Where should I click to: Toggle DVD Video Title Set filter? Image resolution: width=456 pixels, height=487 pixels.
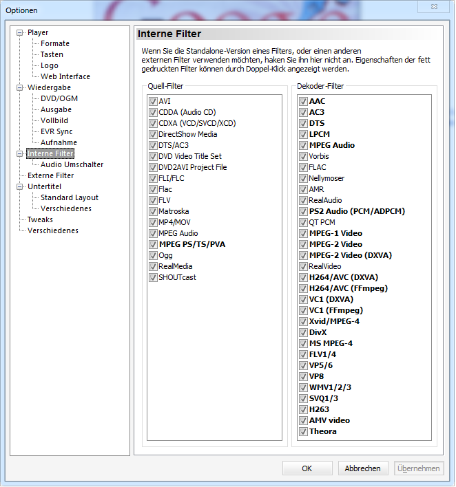[x=153, y=157]
